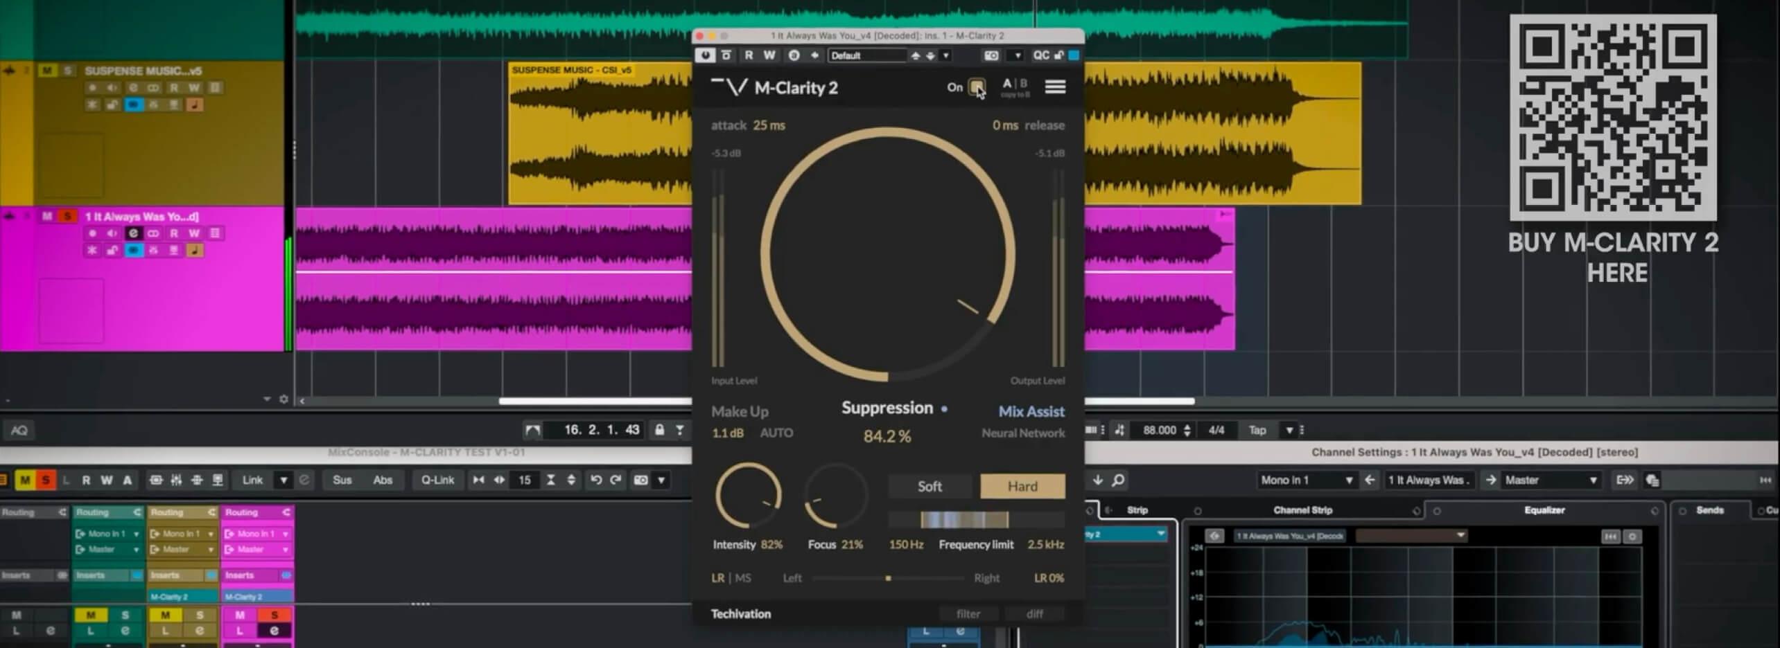The height and width of the screenshot is (648, 1780).
Task: Click the QC quick controls button
Action: [1041, 55]
